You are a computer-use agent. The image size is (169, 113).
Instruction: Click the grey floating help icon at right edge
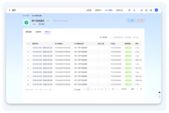pyautogui.click(x=160, y=96)
